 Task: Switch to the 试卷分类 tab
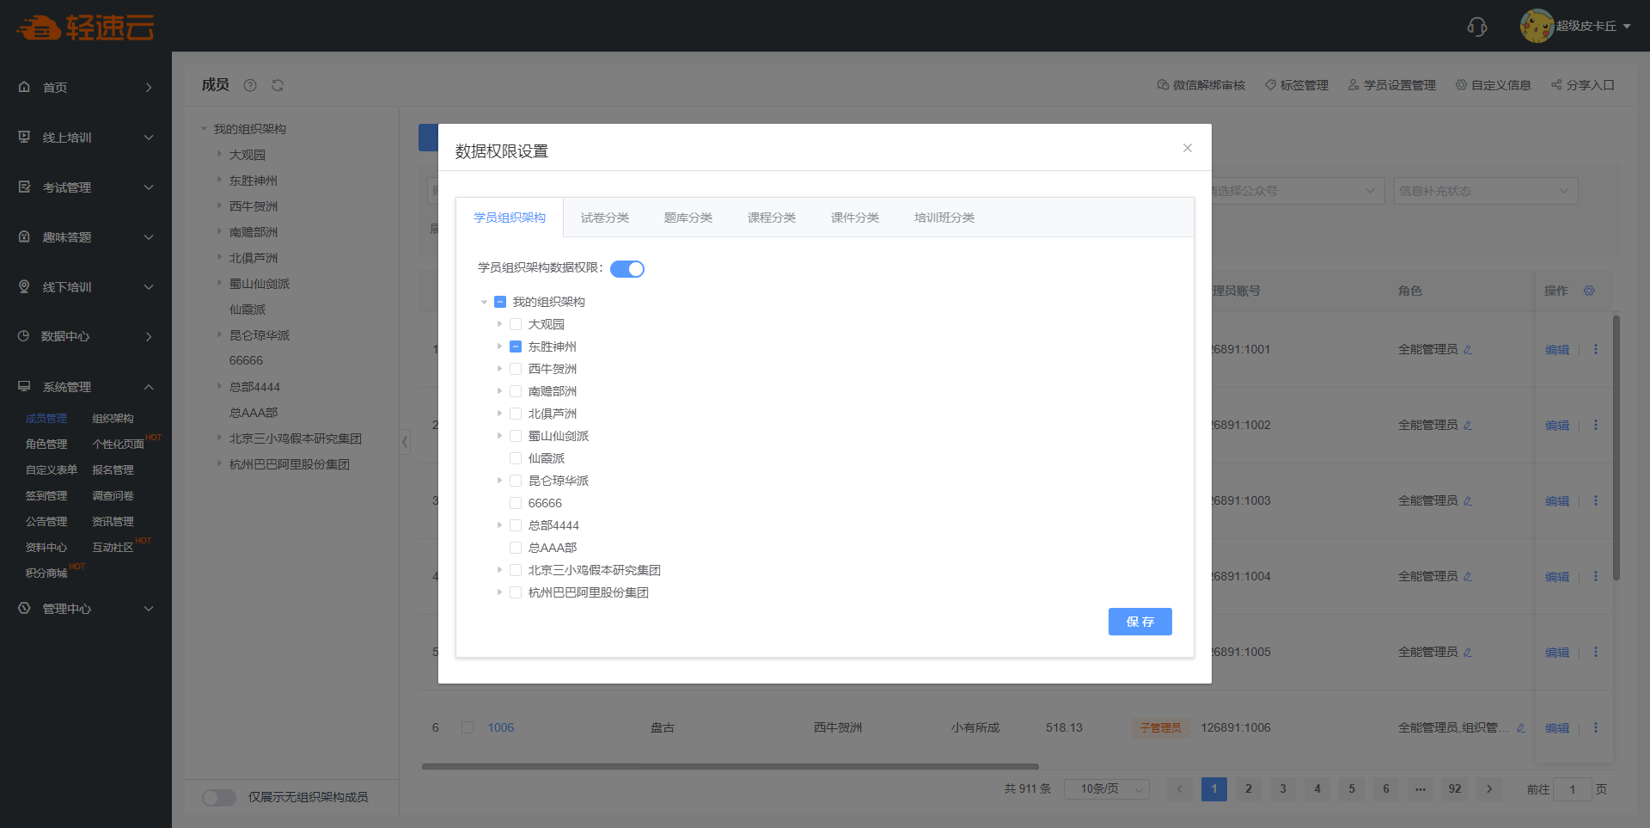[604, 218]
